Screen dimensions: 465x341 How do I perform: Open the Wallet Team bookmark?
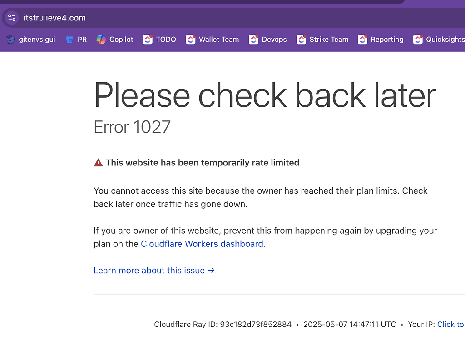click(x=213, y=40)
